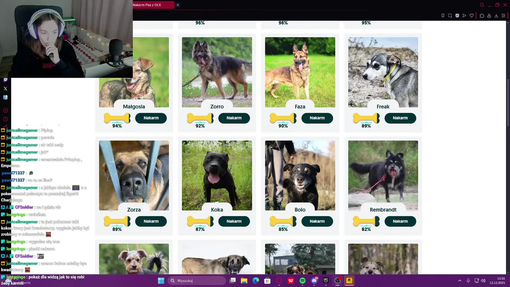Click Nakarm button for Zorro
Image resolution: width=510 pixels, height=287 pixels.
[x=234, y=118]
